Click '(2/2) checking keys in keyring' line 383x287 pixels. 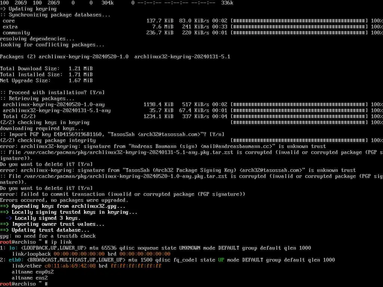coord(45,123)
